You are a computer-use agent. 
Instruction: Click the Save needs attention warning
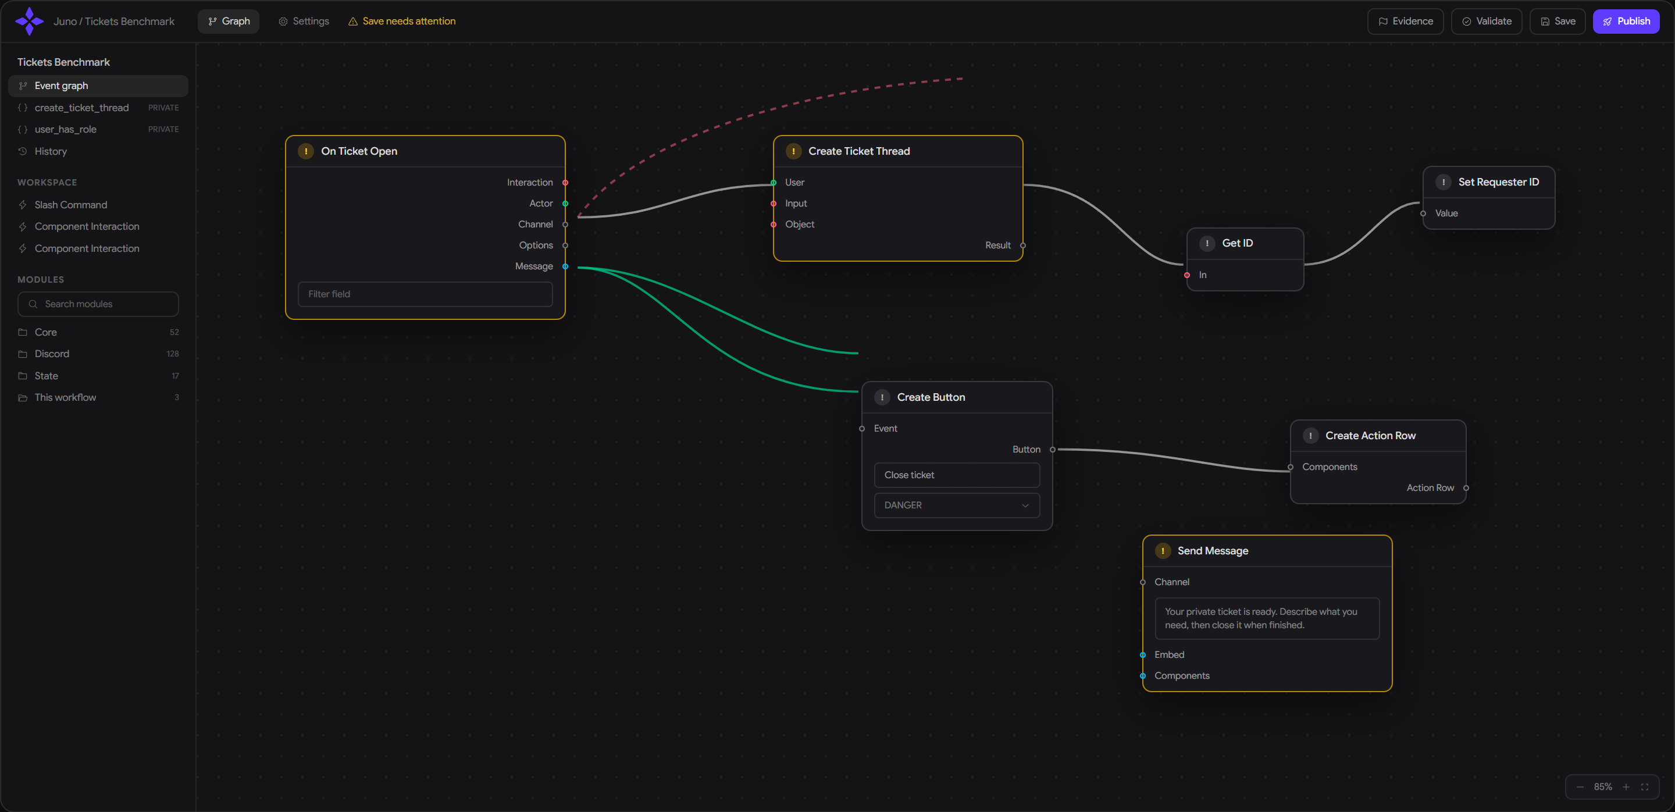click(x=402, y=21)
